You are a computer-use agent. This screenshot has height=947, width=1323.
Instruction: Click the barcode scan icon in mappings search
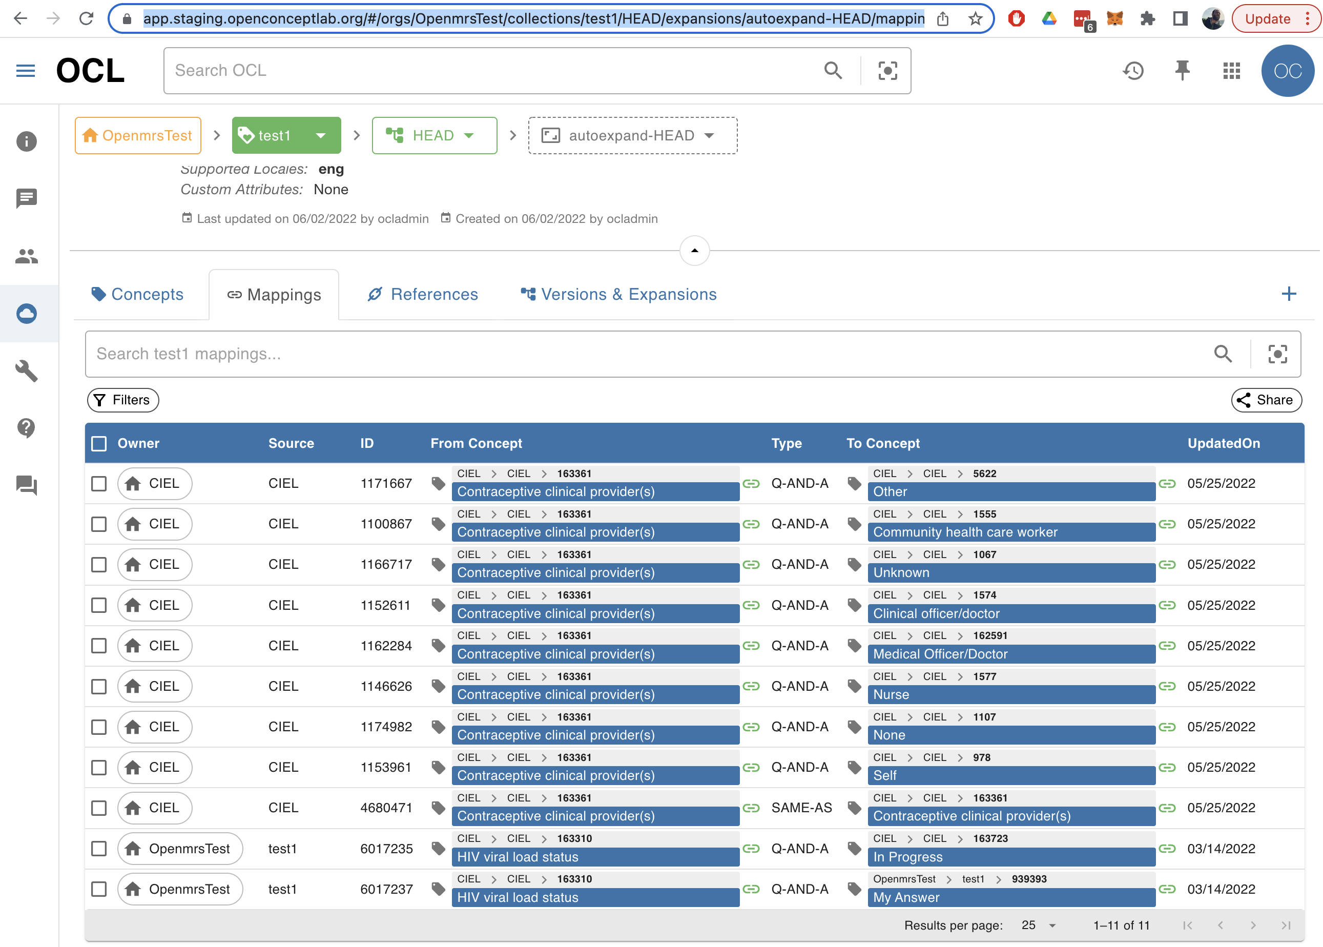[1277, 354]
